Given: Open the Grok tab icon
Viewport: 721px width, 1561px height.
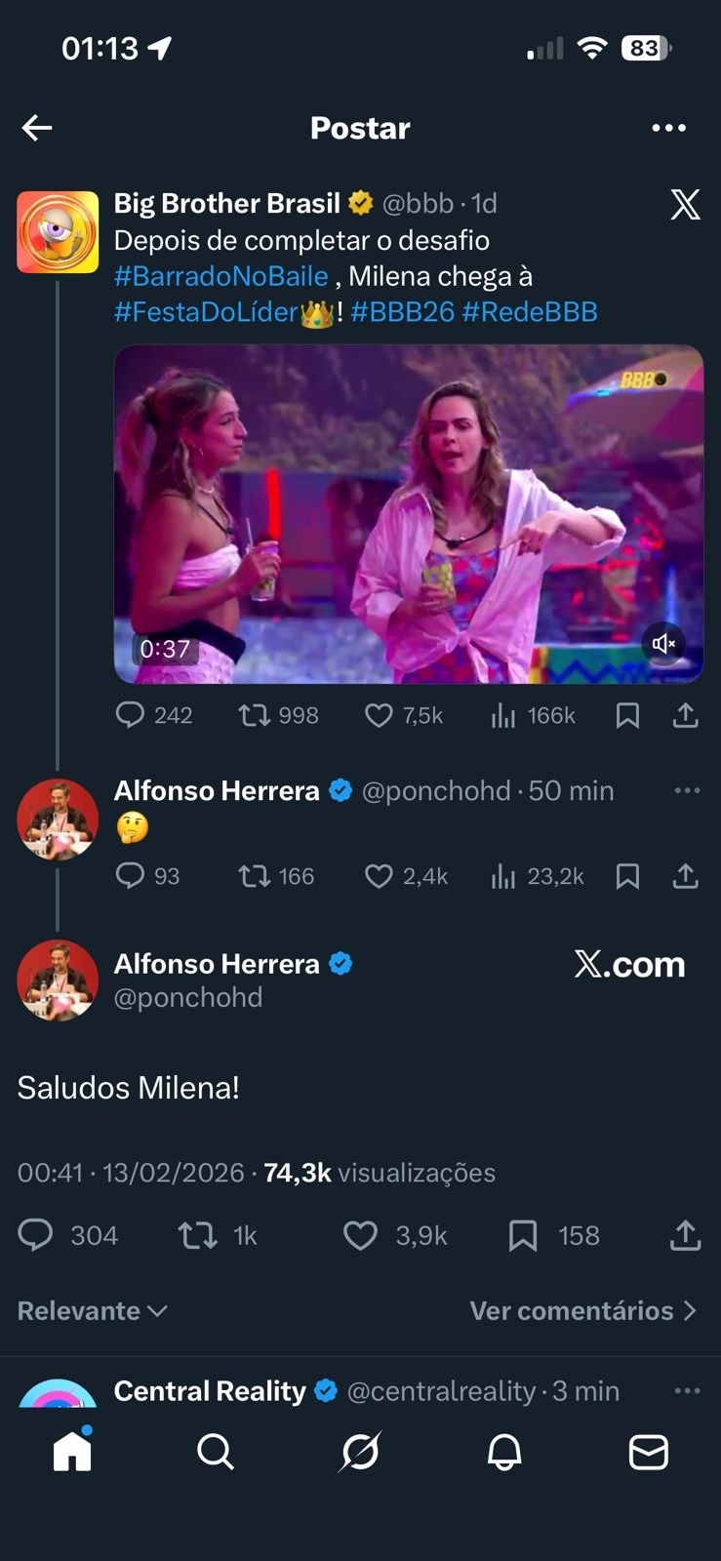Looking at the screenshot, I should tap(360, 1452).
